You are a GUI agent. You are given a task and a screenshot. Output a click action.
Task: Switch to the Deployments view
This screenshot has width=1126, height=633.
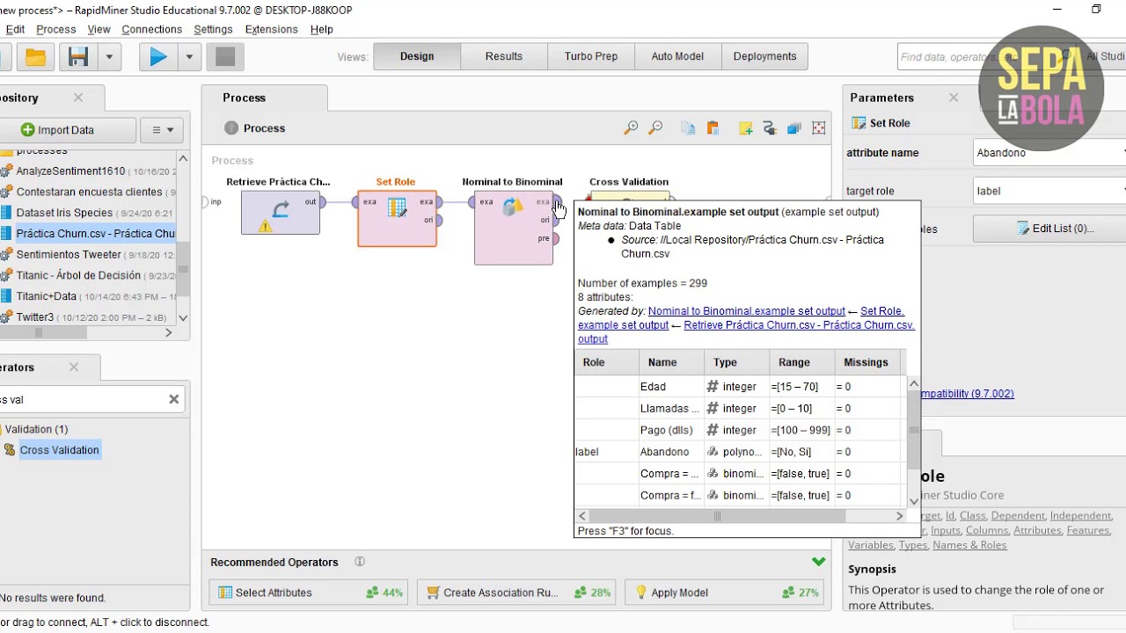click(x=764, y=56)
